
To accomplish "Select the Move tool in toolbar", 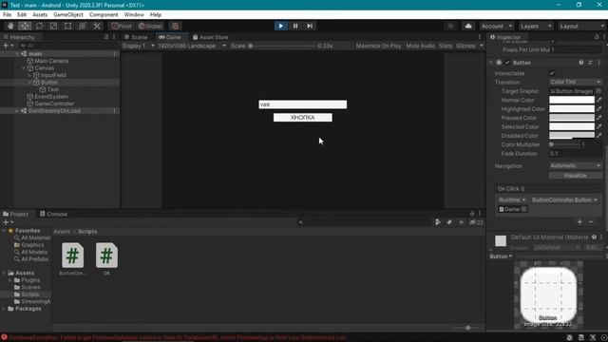I will (25, 26).
